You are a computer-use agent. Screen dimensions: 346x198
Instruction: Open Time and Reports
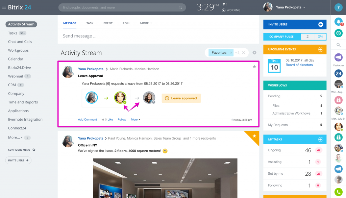pyautogui.click(x=23, y=102)
